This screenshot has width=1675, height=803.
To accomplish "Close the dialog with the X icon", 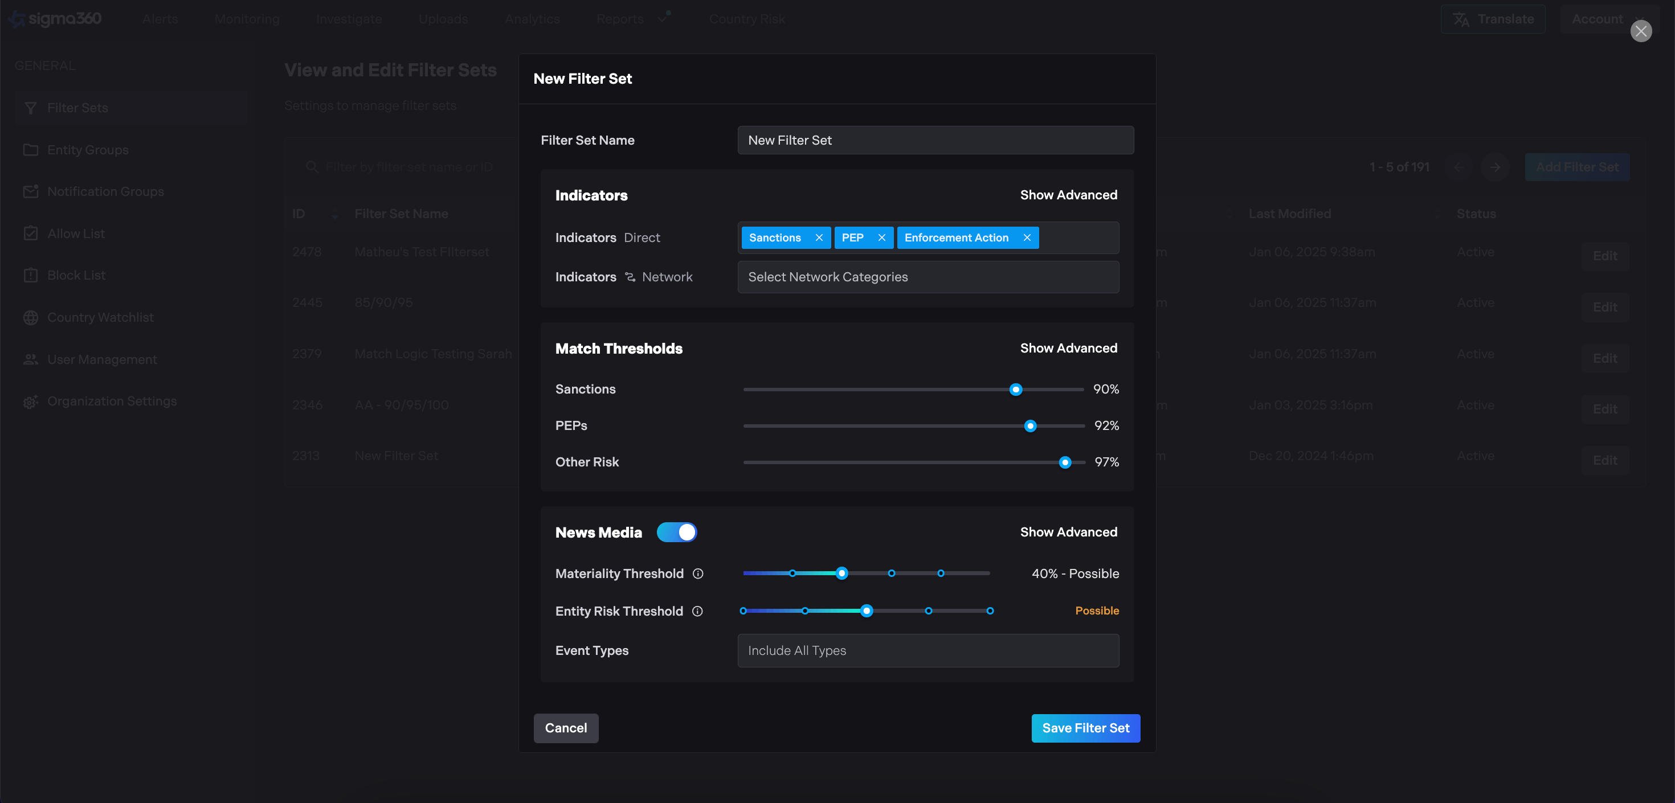I will click(x=1641, y=31).
